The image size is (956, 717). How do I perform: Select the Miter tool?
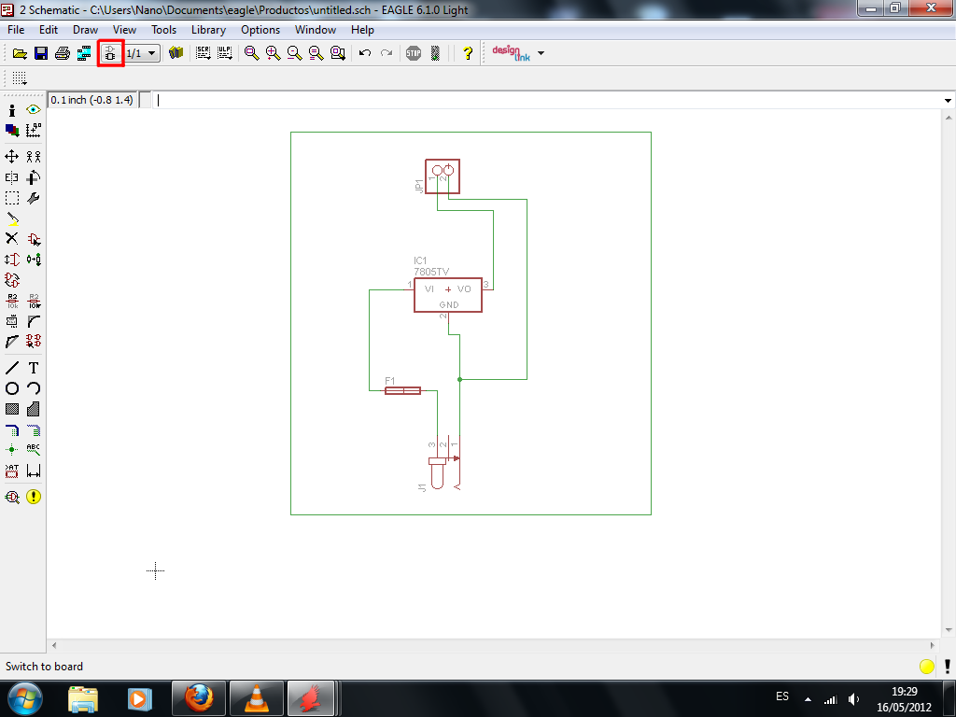click(x=34, y=321)
